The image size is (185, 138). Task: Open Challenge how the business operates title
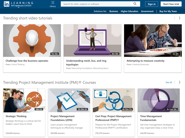(27, 61)
